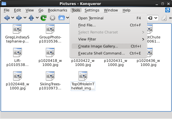Close the Konqueror window
Screen dimensions: 172x119
(x=168, y=4)
